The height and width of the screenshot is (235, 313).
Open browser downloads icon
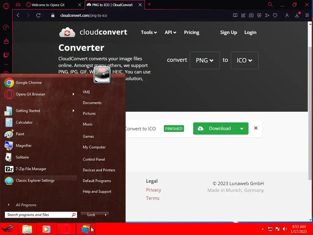click(297, 15)
